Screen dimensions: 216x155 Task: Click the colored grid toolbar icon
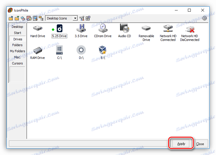pos(29,18)
